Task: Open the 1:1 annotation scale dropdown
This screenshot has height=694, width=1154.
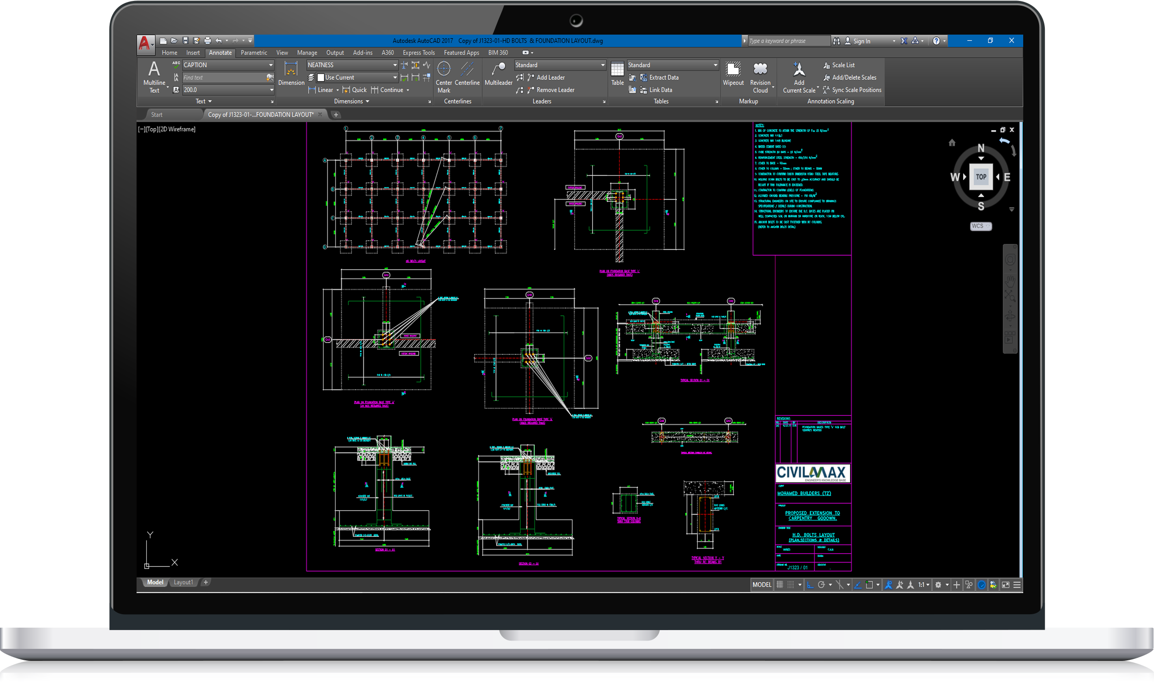Action: [x=923, y=585]
